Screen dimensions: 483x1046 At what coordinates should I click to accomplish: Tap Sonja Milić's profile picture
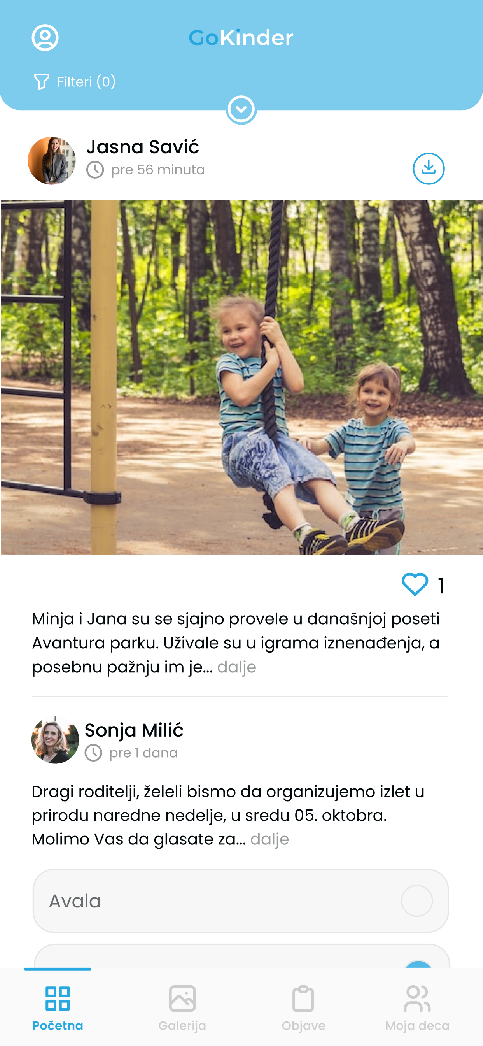(55, 740)
